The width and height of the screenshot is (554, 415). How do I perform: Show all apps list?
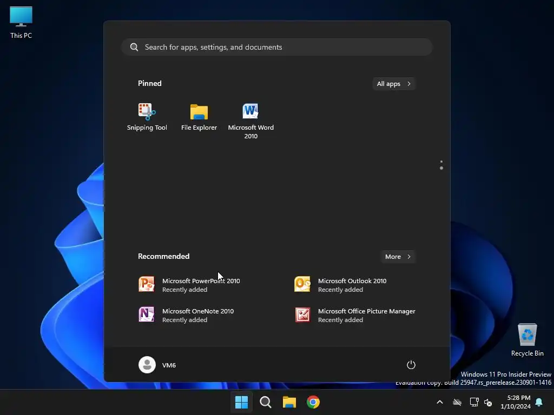394,84
